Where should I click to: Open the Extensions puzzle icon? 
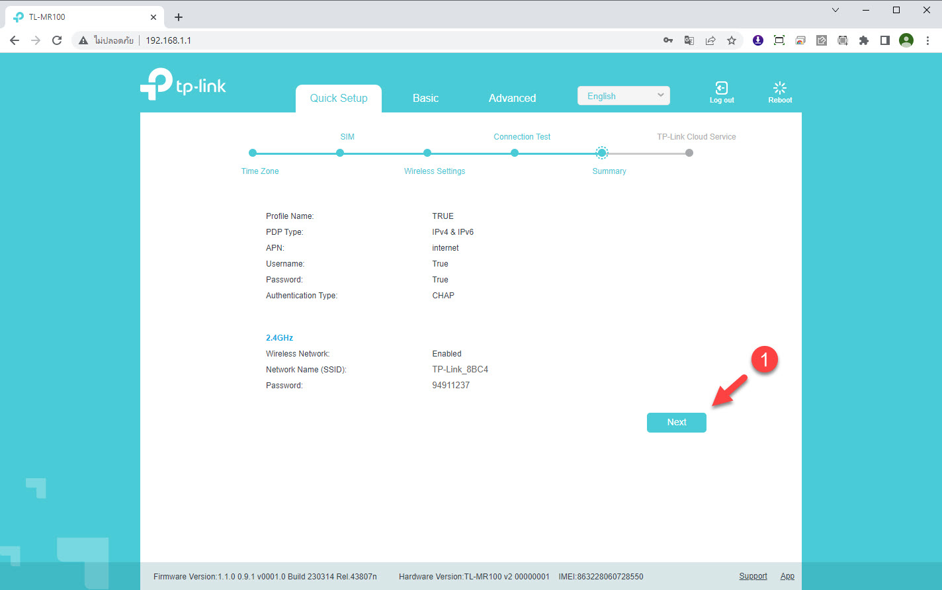point(864,40)
